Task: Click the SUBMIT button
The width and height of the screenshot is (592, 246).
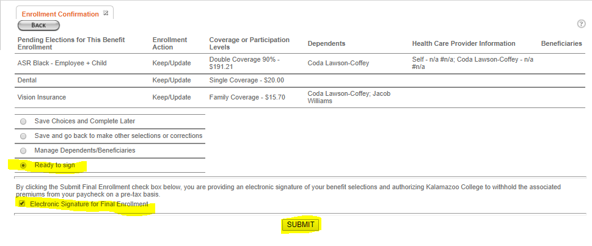Action: click(x=301, y=225)
